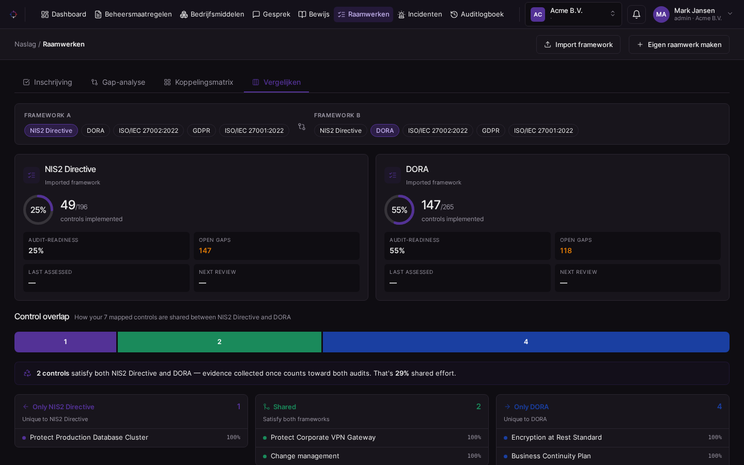The width and height of the screenshot is (744, 465).
Task: Go to Beheersmaatregelen page
Action: click(133, 14)
